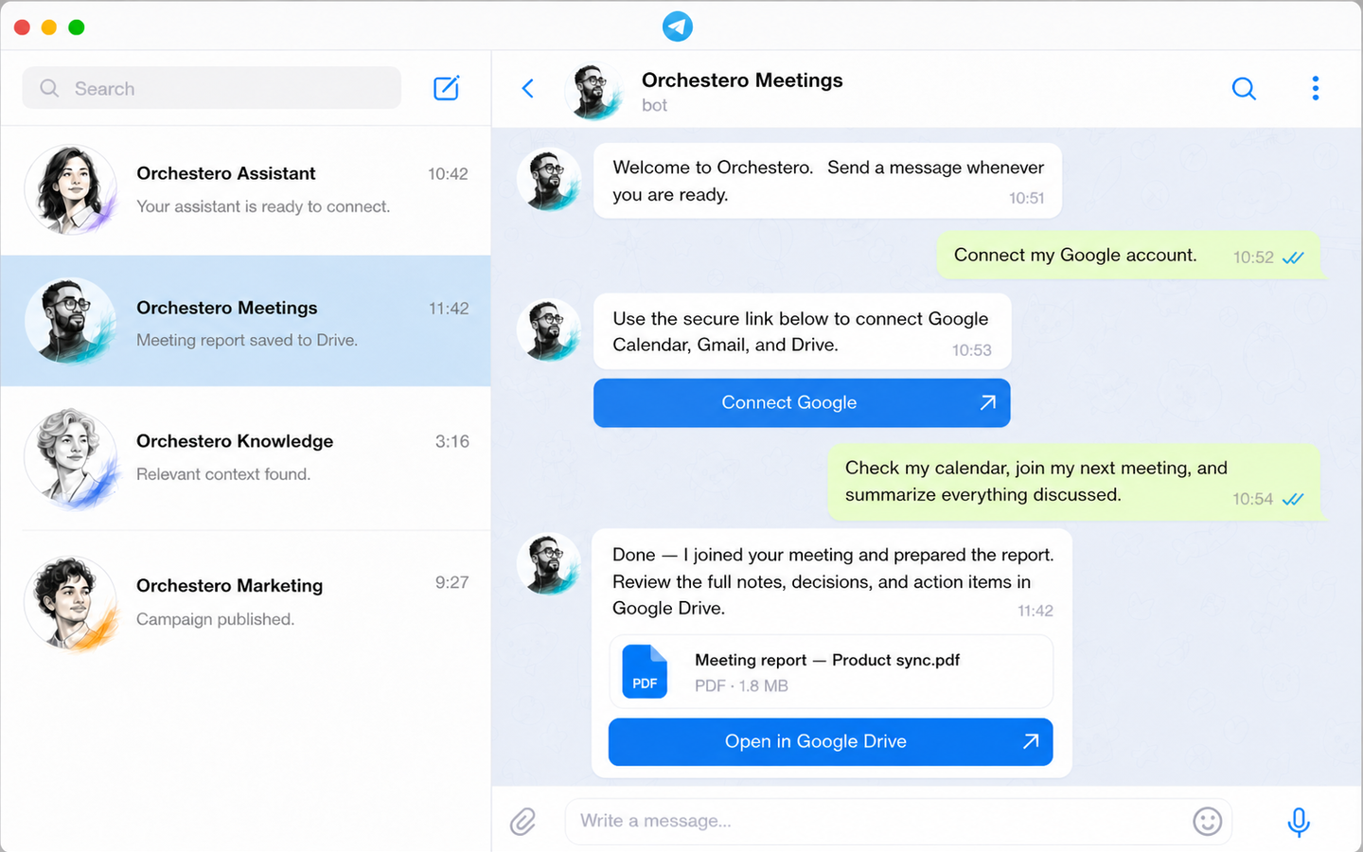Screen dimensions: 1363x852
Task: Click the avatar beside the secure link message
Action: pos(549,330)
